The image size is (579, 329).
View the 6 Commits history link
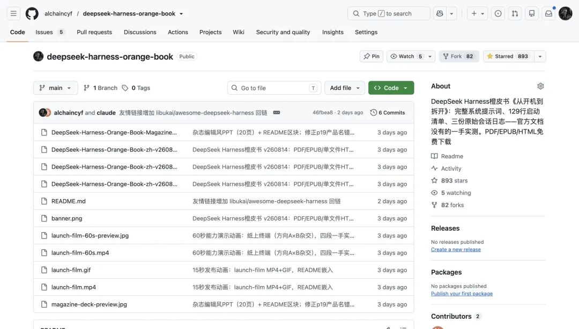point(388,112)
